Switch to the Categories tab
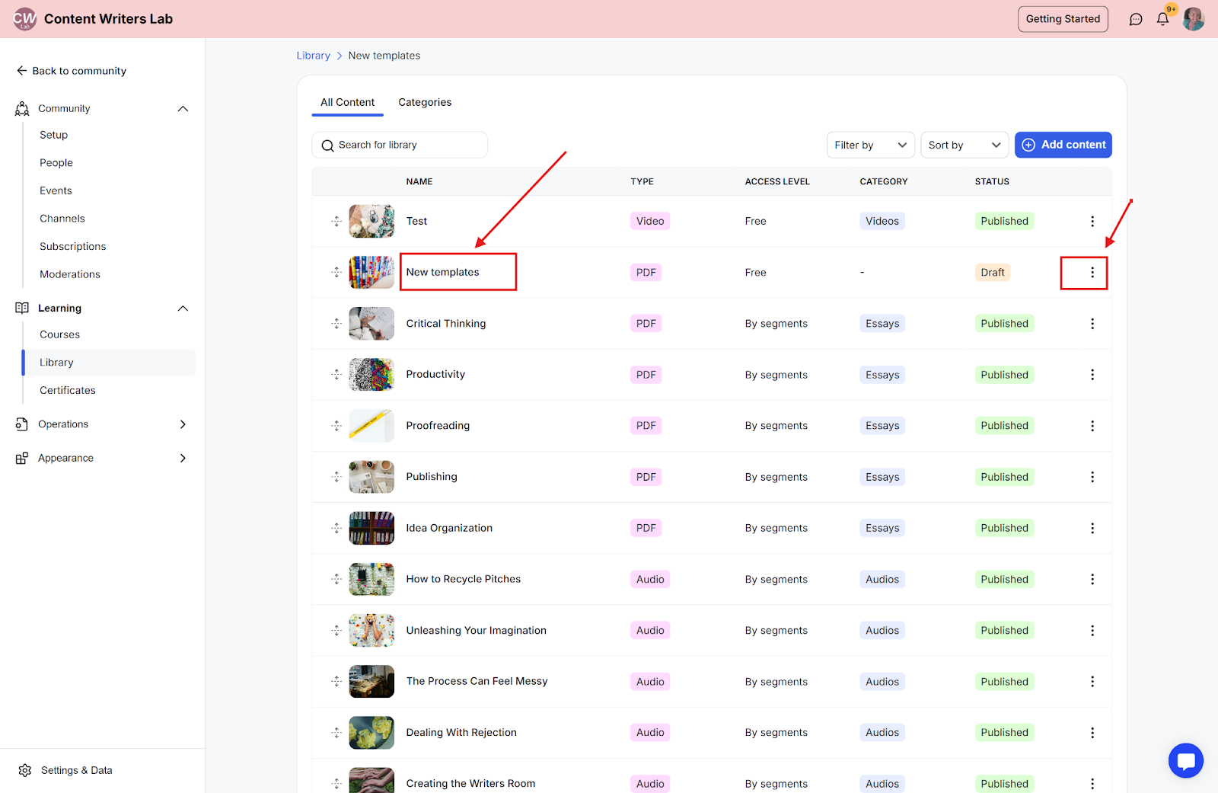 425,102
